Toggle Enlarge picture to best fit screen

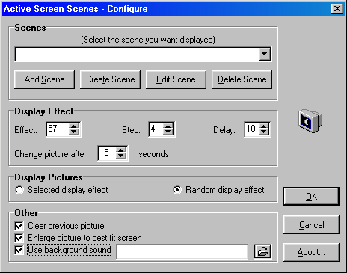[19, 238]
